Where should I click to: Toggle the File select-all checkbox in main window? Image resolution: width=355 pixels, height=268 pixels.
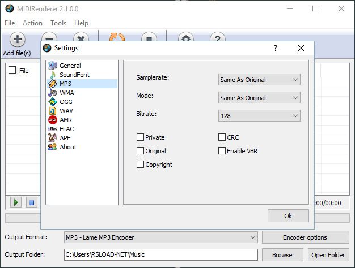12,70
